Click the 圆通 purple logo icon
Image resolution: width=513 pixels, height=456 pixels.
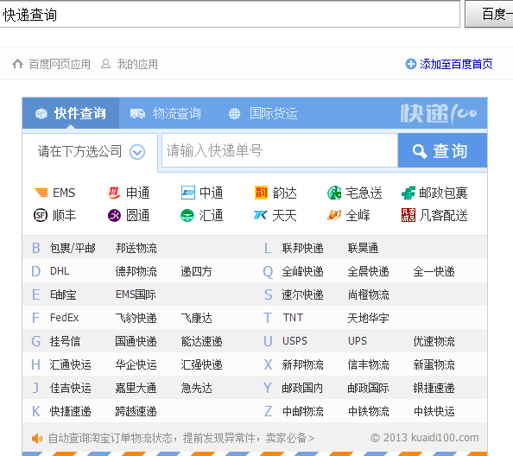coord(114,215)
